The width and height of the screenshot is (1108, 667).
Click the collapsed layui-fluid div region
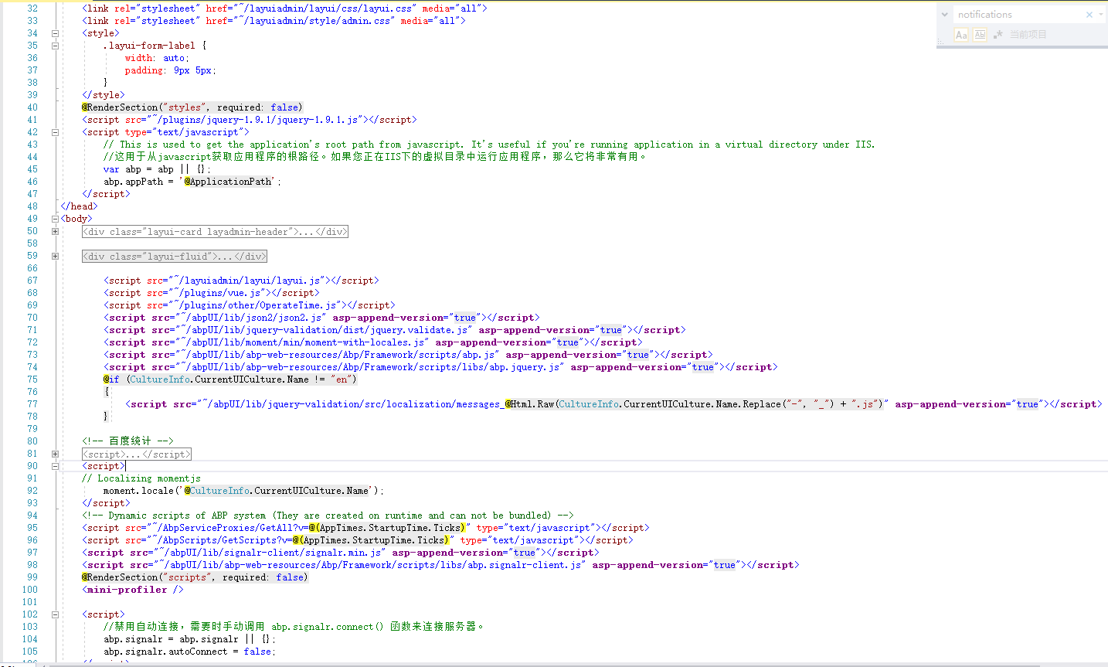pos(175,256)
